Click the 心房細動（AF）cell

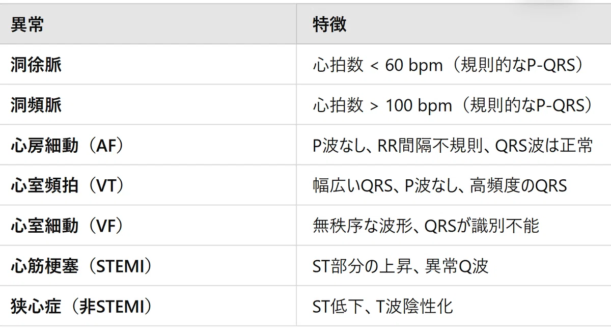(x=67, y=146)
